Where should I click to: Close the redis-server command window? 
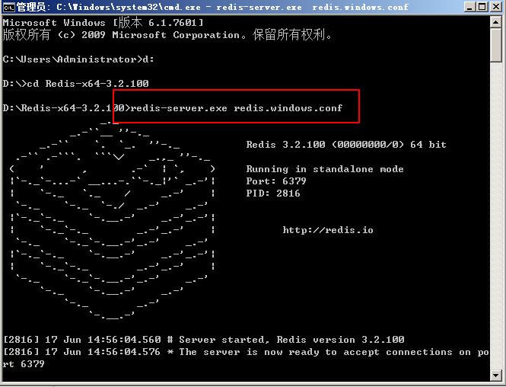[x=496, y=7]
